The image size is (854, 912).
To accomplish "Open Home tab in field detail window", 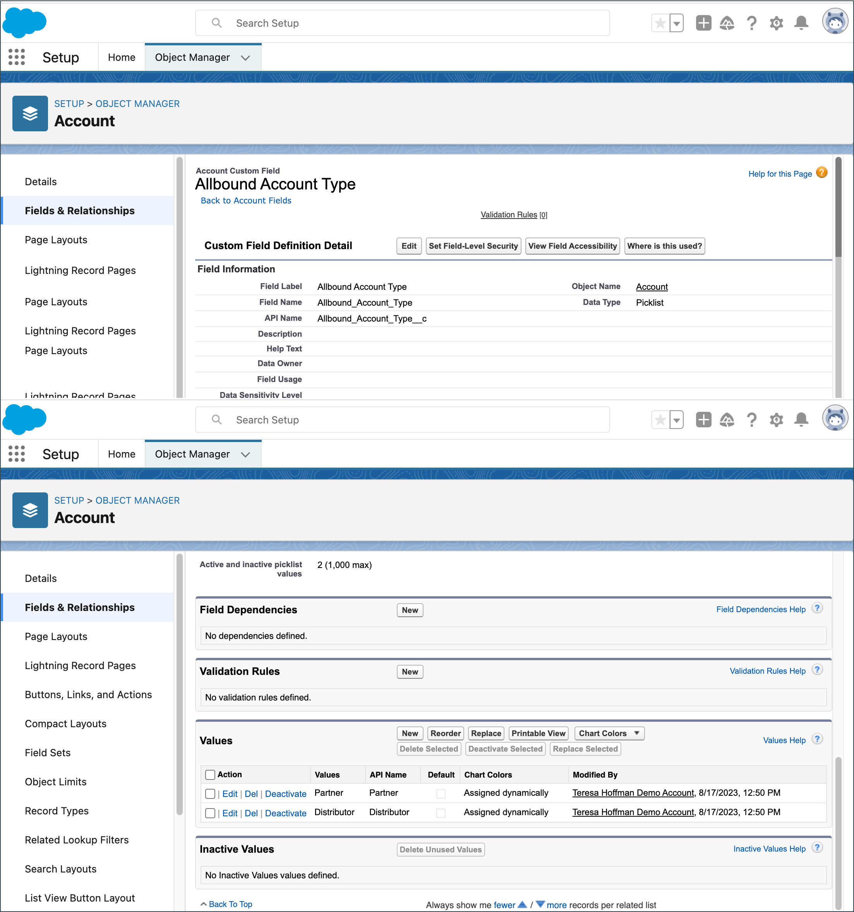I will 122,57.
